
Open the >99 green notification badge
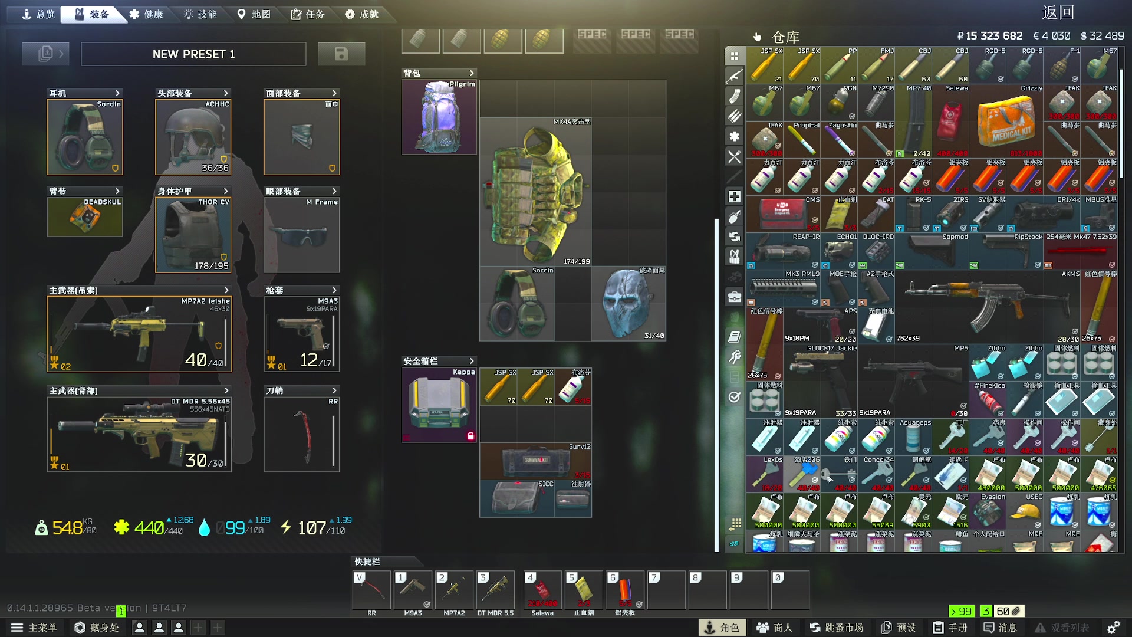tap(961, 611)
